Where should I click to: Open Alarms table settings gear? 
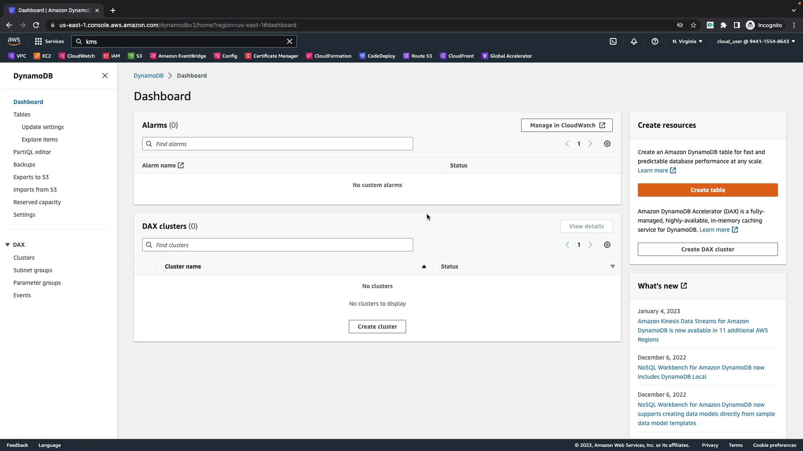607,144
